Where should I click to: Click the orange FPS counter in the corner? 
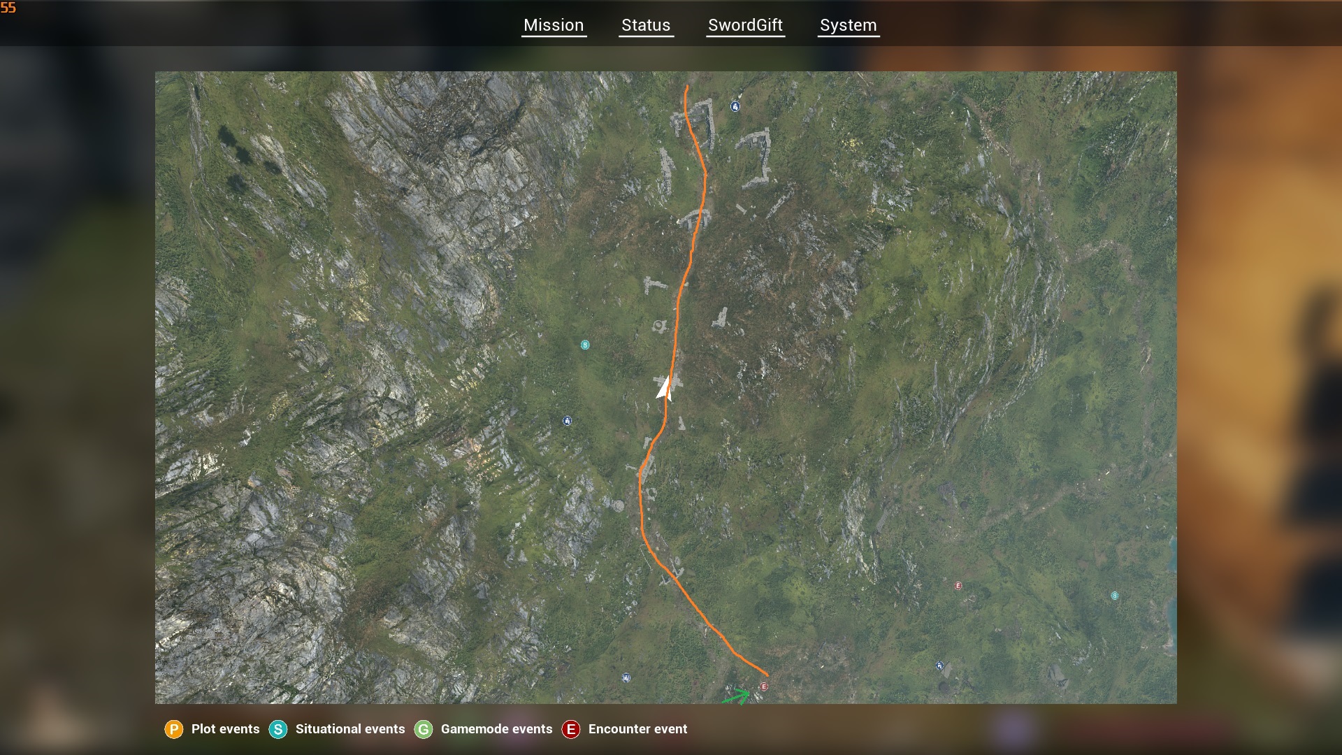click(x=8, y=8)
